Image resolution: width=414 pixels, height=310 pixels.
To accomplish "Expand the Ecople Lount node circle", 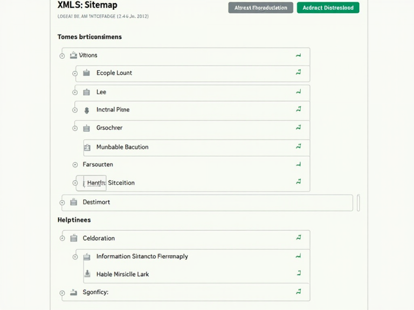I will (x=75, y=74).
